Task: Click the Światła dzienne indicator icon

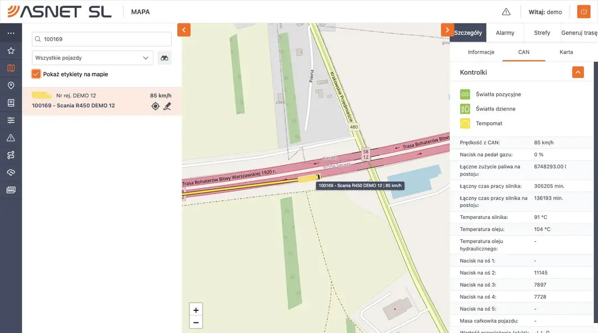Action: pos(465,109)
